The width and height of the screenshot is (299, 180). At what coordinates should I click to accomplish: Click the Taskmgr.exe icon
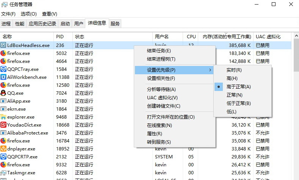pyautogui.click(x=3, y=172)
